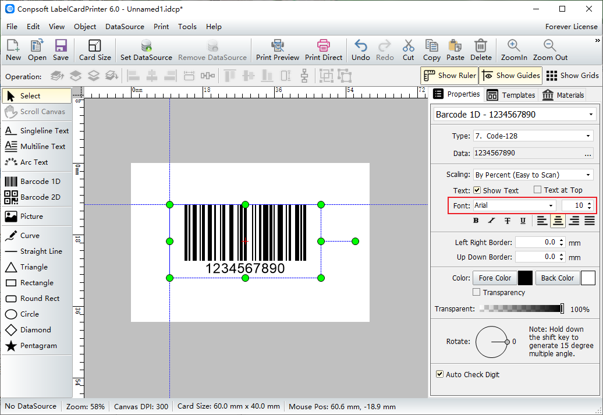This screenshot has height=415, width=603.
Task: Switch to the Materials tab
Action: [563, 95]
